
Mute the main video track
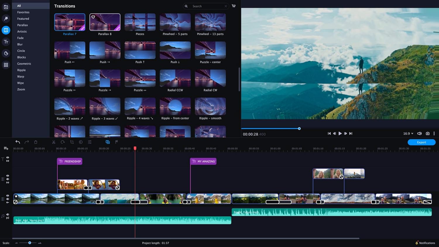tap(8, 199)
